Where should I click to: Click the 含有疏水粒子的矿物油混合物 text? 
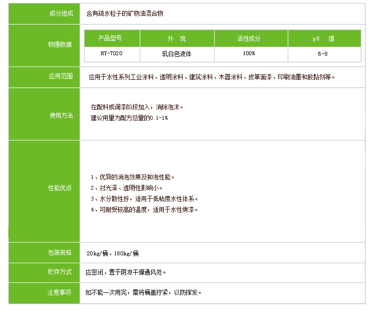125,14
